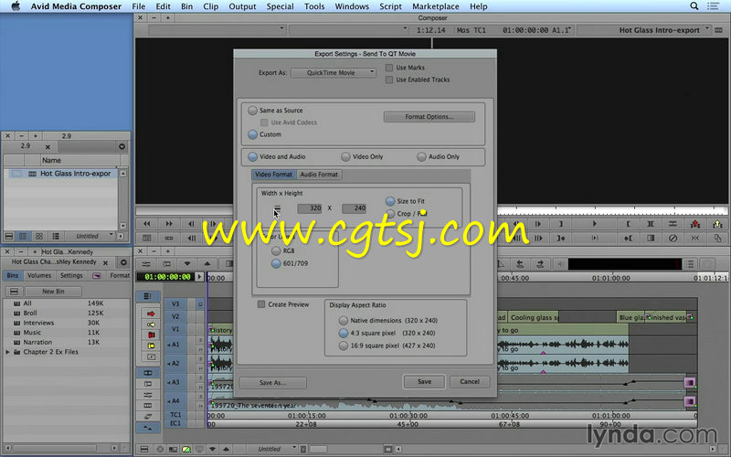Screen dimensions: 731x457
Task: Select the red Lift/Overwrite segment arrow tool
Action: point(151,314)
